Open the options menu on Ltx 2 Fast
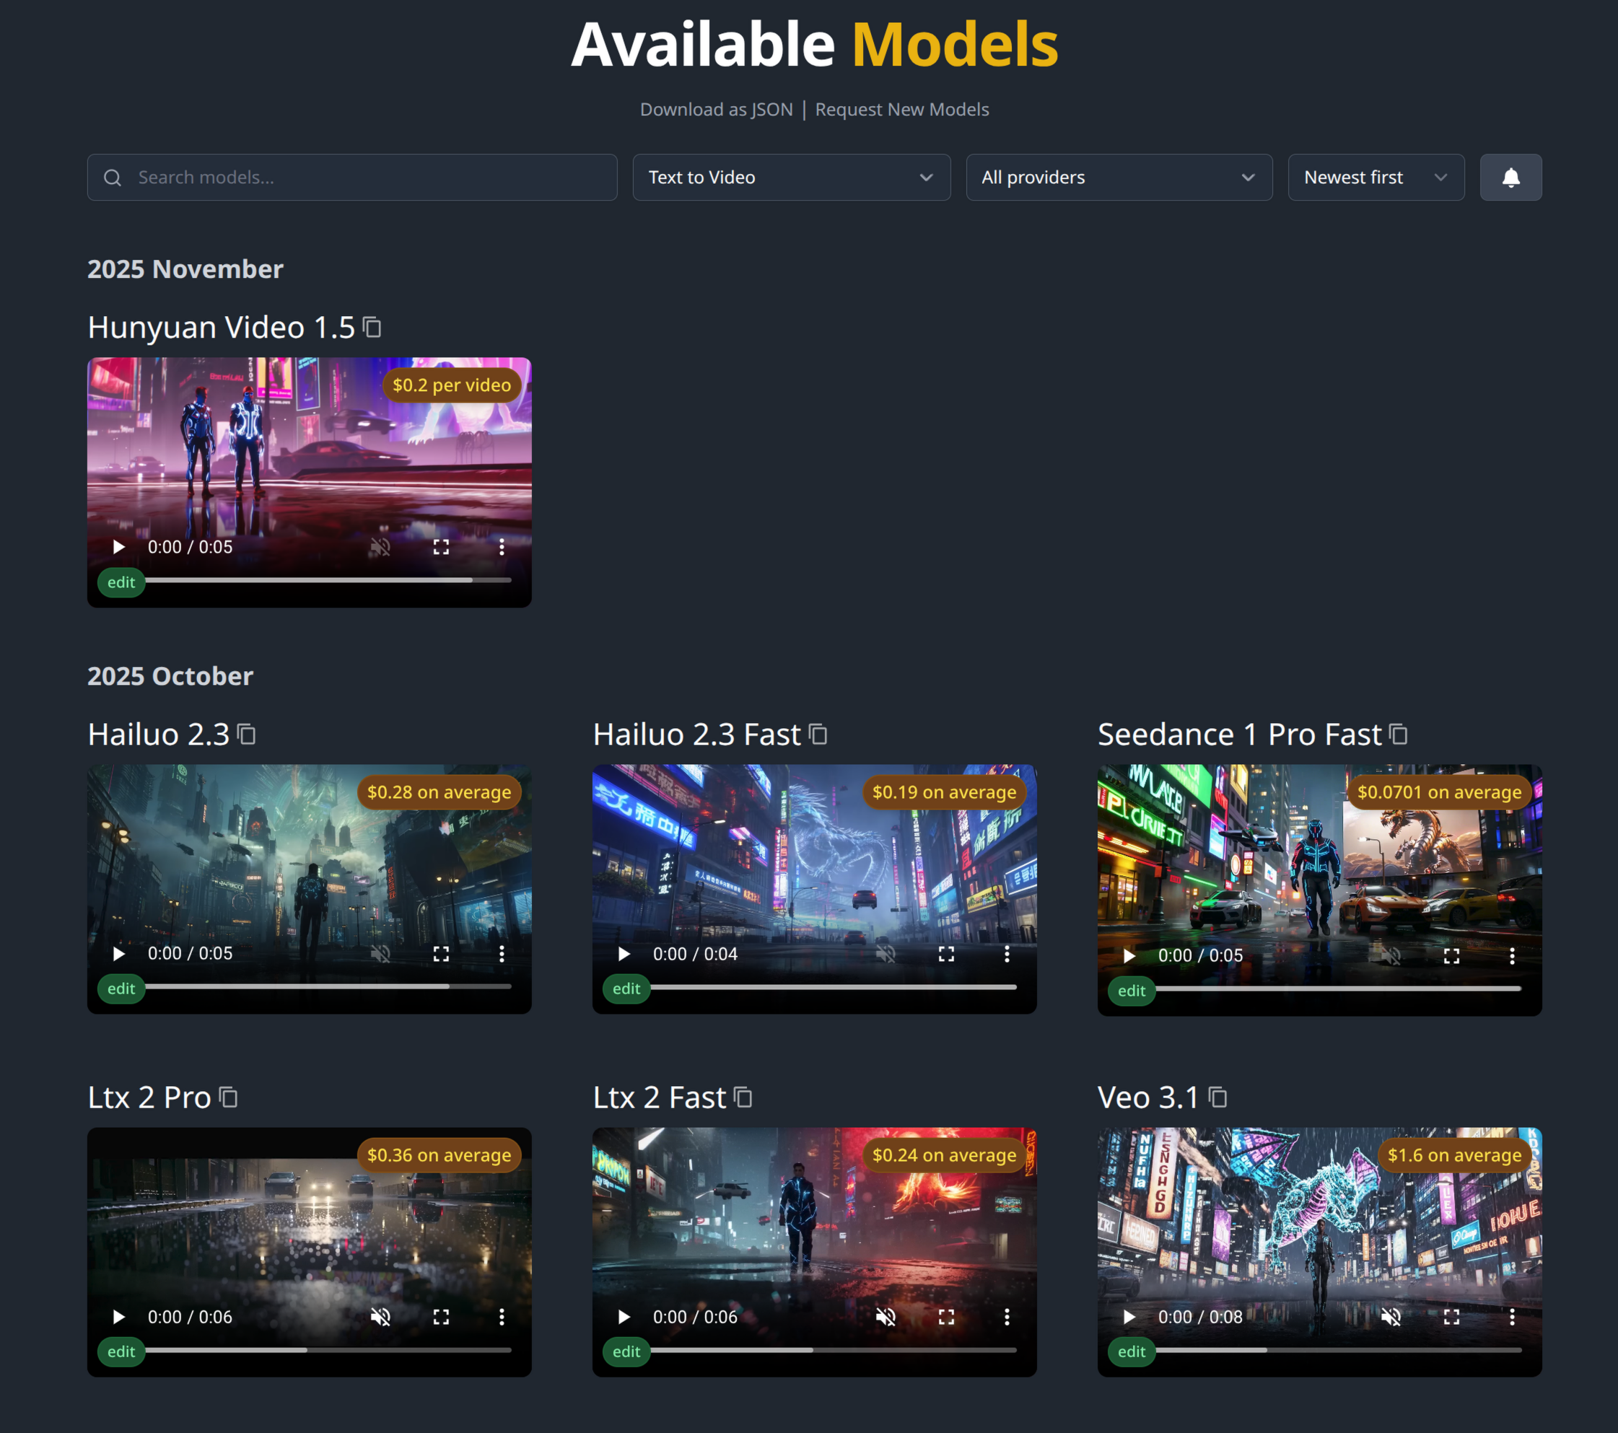Viewport: 1618px width, 1433px height. [1007, 1317]
